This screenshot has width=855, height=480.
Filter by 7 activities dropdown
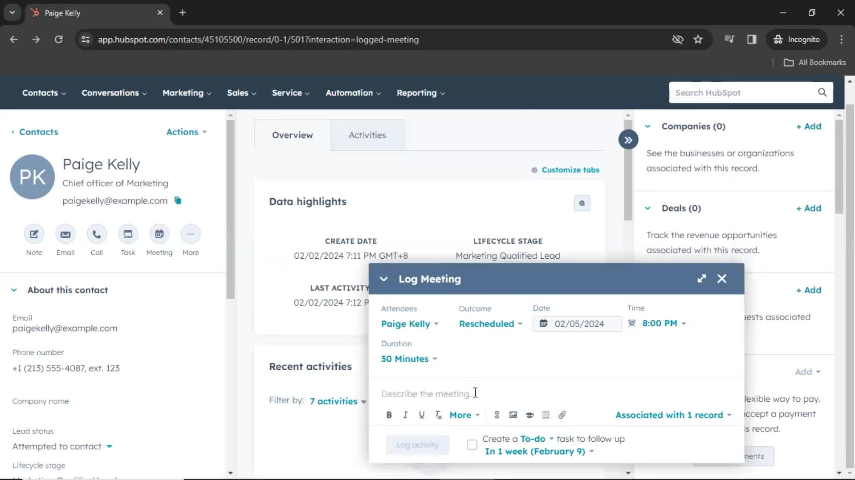[x=338, y=401]
